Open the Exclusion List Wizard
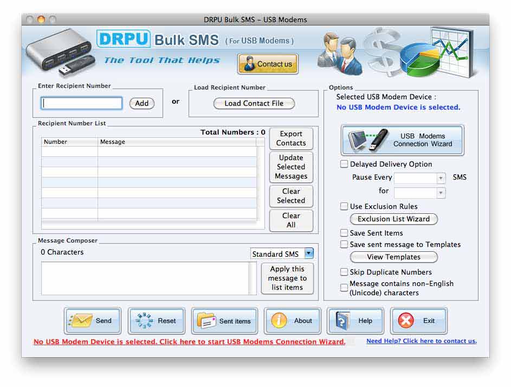This screenshot has height=387, width=511. pos(393,219)
